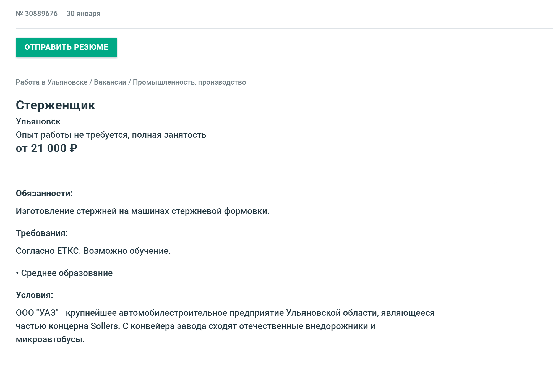
Task: Go to the Вакансии breadcrumb link
Action: coord(110,82)
